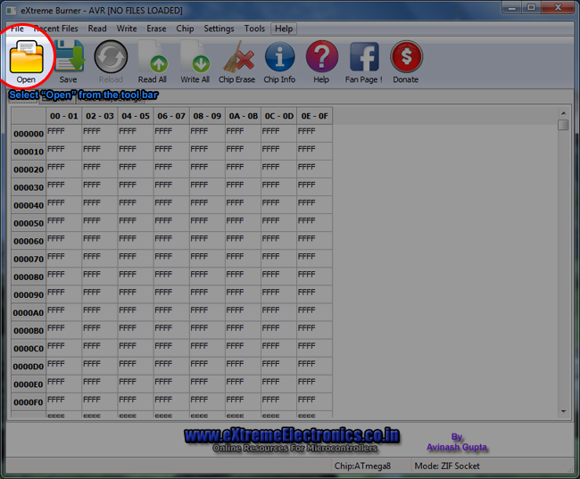
Task: Click the 0E - 0F column header
Action: (314, 116)
